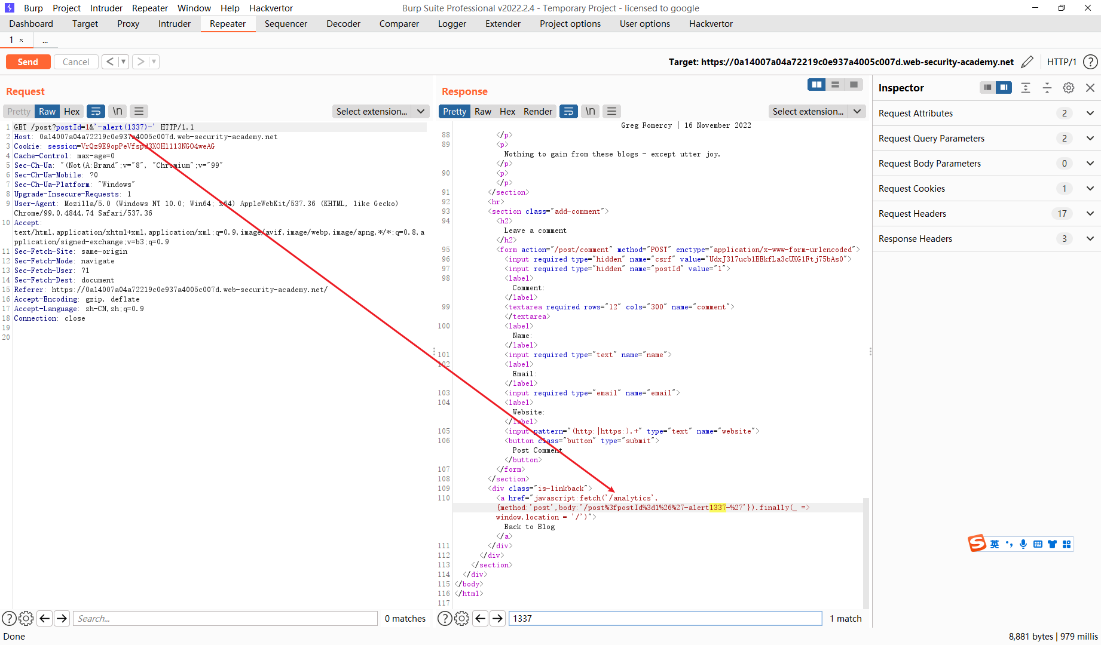Switch response view to Raw
The height and width of the screenshot is (645, 1101).
(483, 112)
